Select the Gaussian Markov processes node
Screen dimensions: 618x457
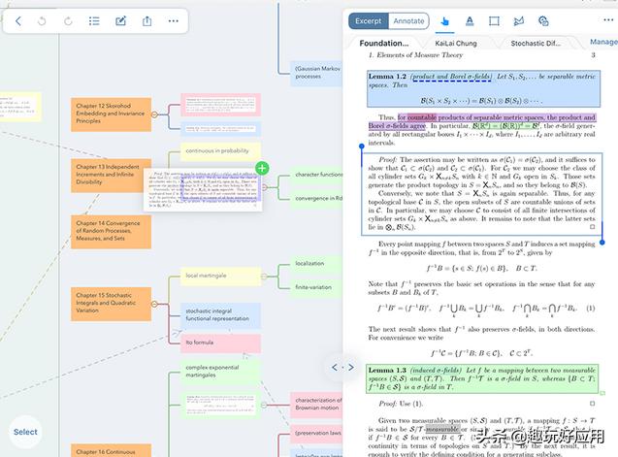[316, 74]
